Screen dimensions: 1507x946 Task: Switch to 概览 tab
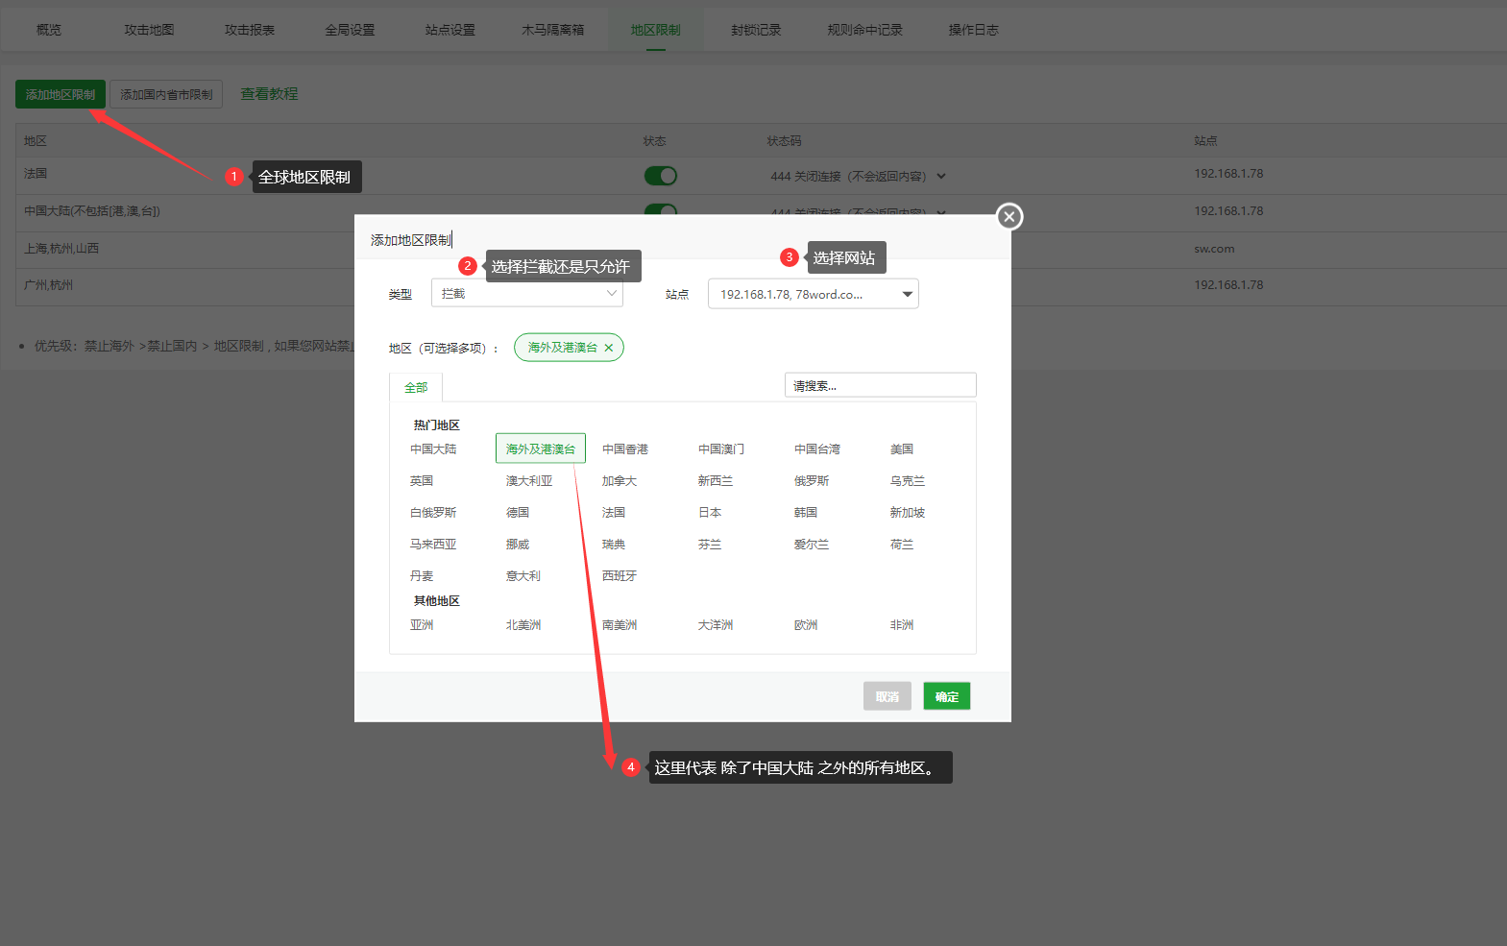(49, 30)
